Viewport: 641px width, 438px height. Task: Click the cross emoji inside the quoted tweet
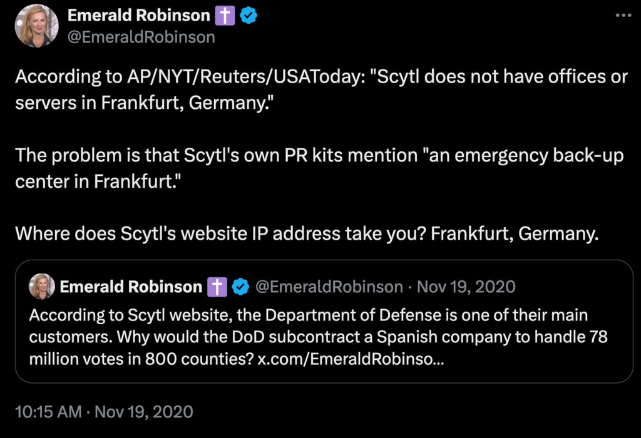coord(217,287)
